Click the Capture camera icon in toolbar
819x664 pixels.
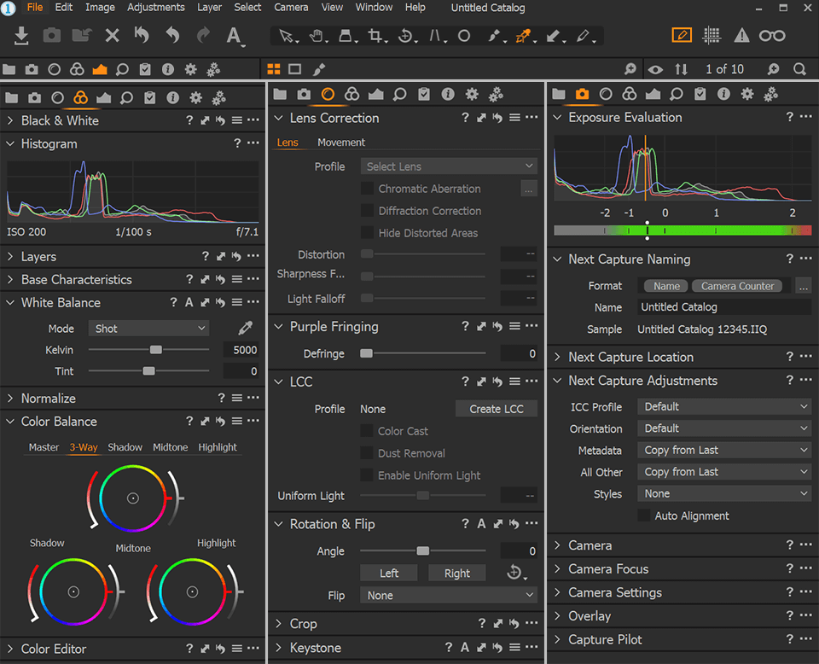51,36
